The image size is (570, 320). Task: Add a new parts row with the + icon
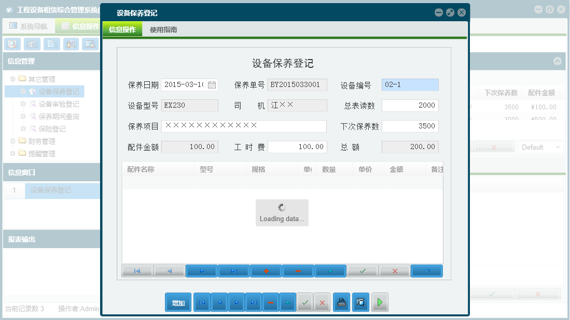(x=266, y=270)
